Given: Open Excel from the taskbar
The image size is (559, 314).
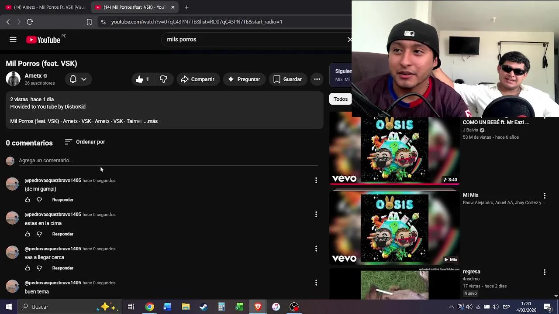Looking at the screenshot, I should point(240,307).
